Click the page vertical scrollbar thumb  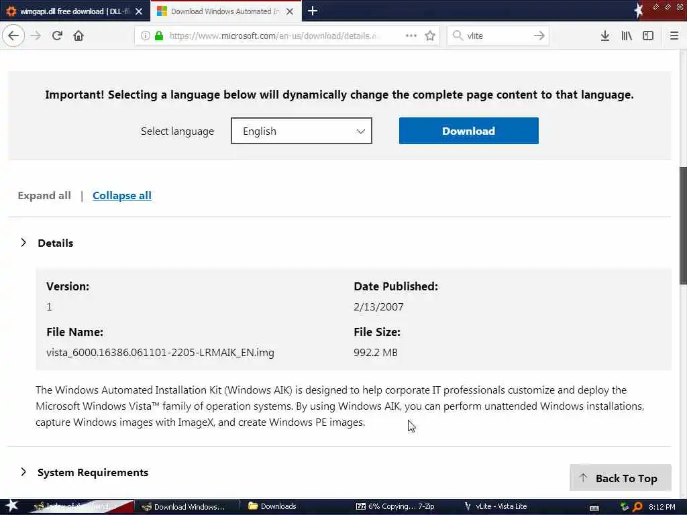point(683,225)
